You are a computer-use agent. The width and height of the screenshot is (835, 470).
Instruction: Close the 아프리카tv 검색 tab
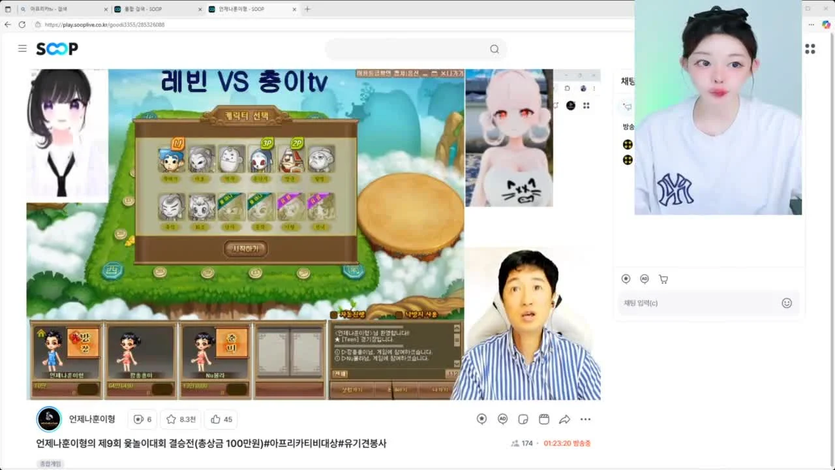point(106,9)
